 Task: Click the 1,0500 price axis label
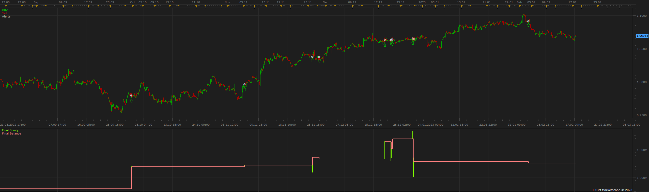[642, 49]
